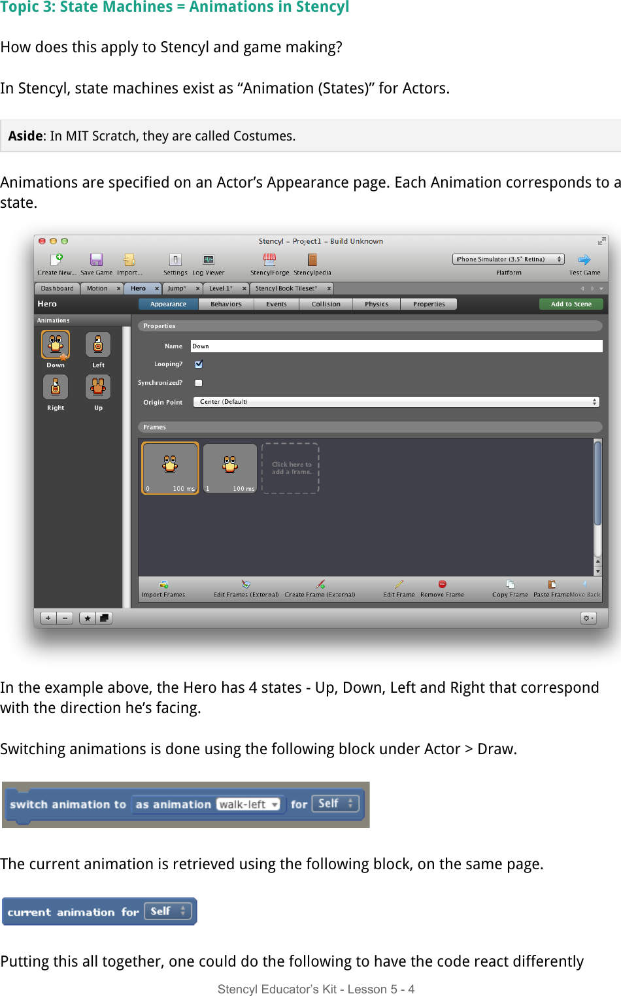Select frame 0 thumbnail
This screenshot has width=621, height=996.
pos(170,468)
